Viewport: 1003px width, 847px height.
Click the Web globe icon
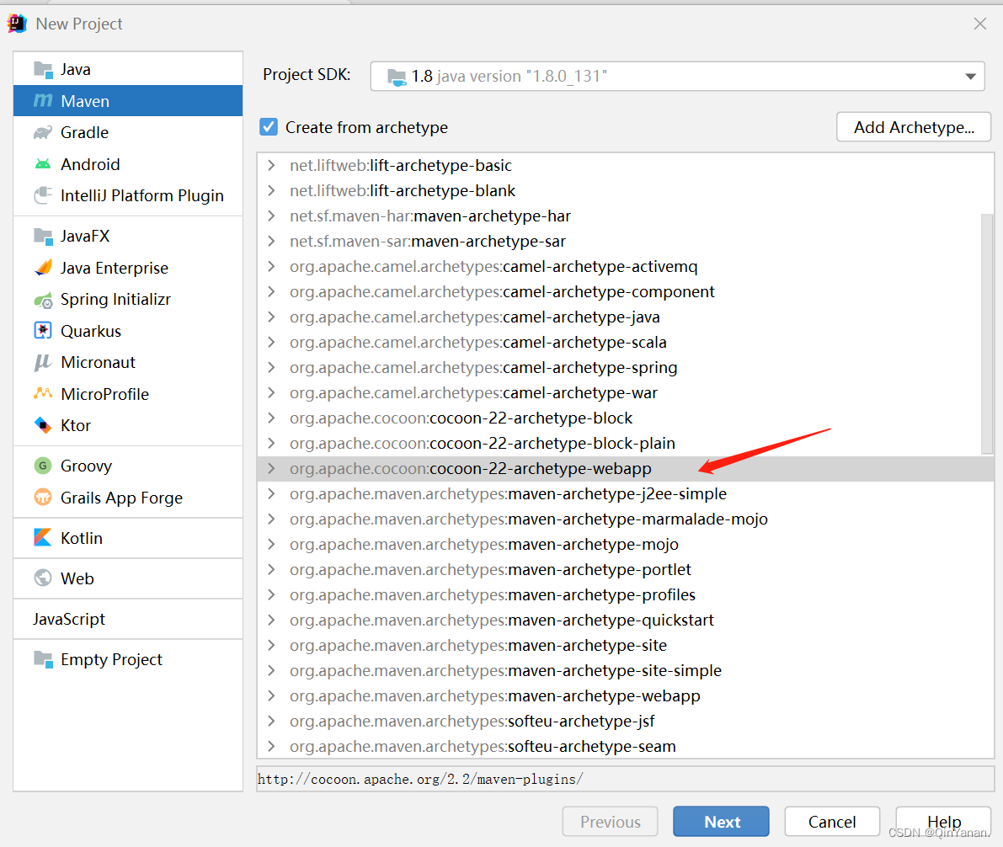[43, 578]
